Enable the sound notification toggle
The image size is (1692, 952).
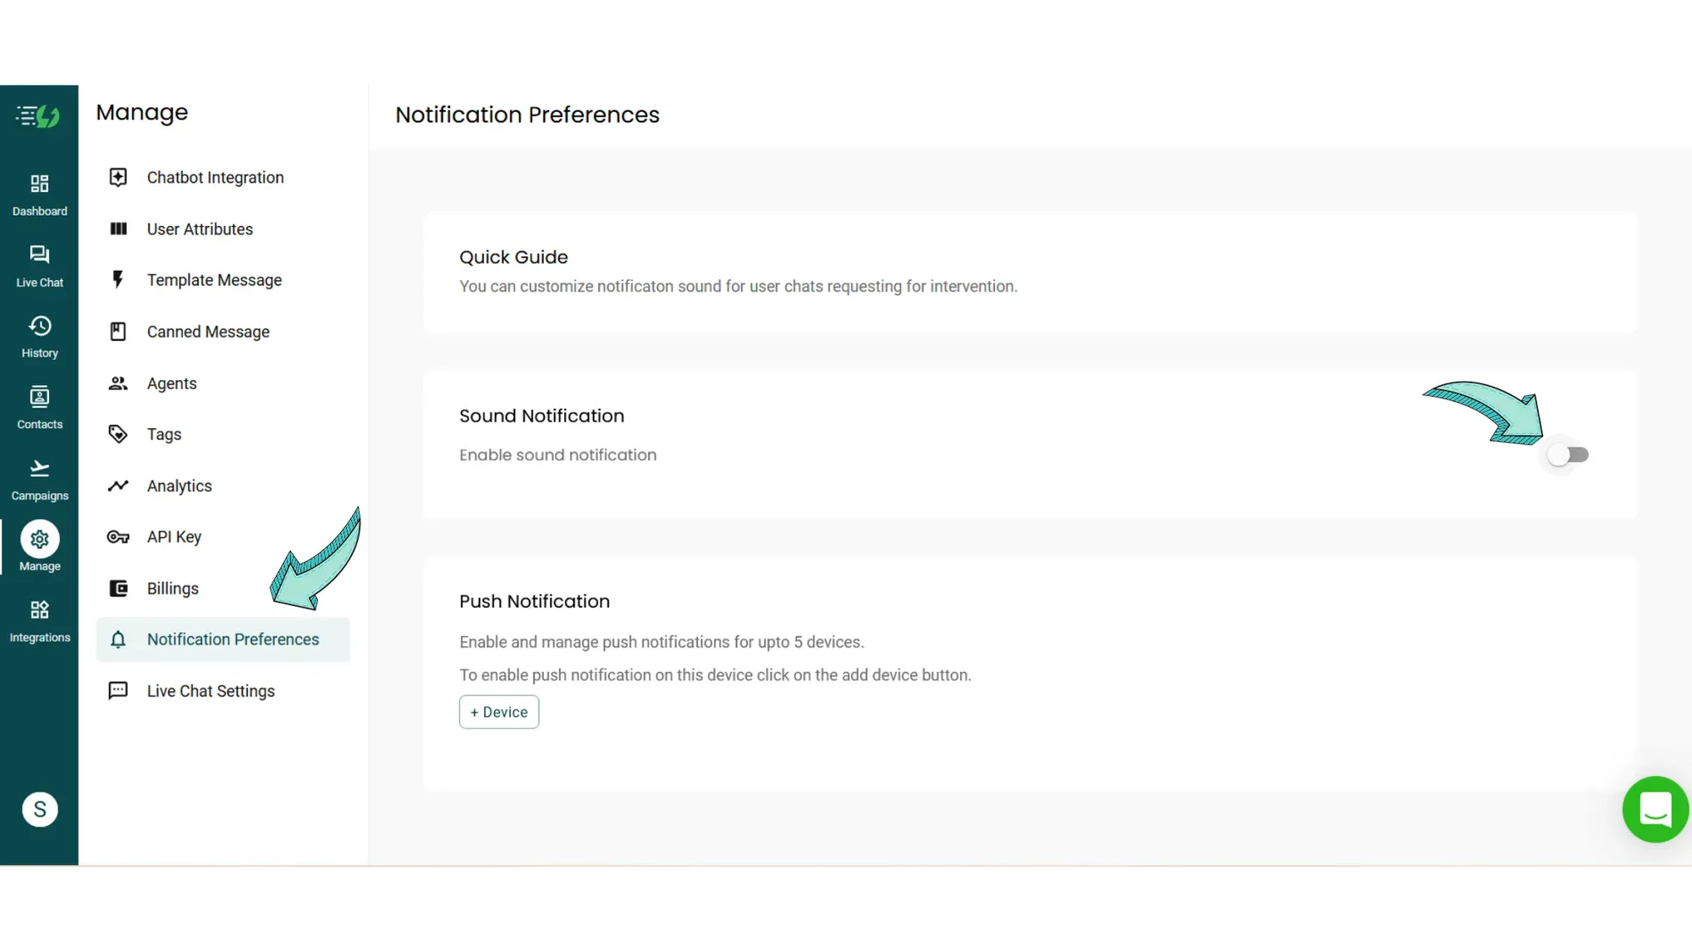[x=1568, y=454]
